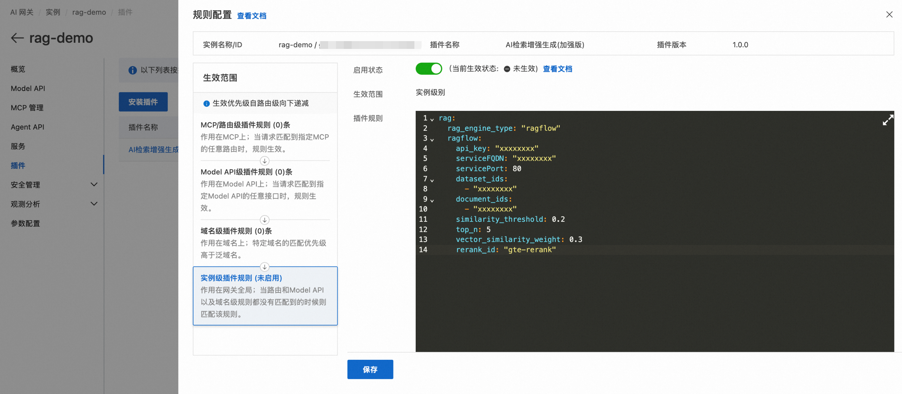Close the rule configuration panel
This screenshot has width=902, height=394.
pyautogui.click(x=889, y=15)
